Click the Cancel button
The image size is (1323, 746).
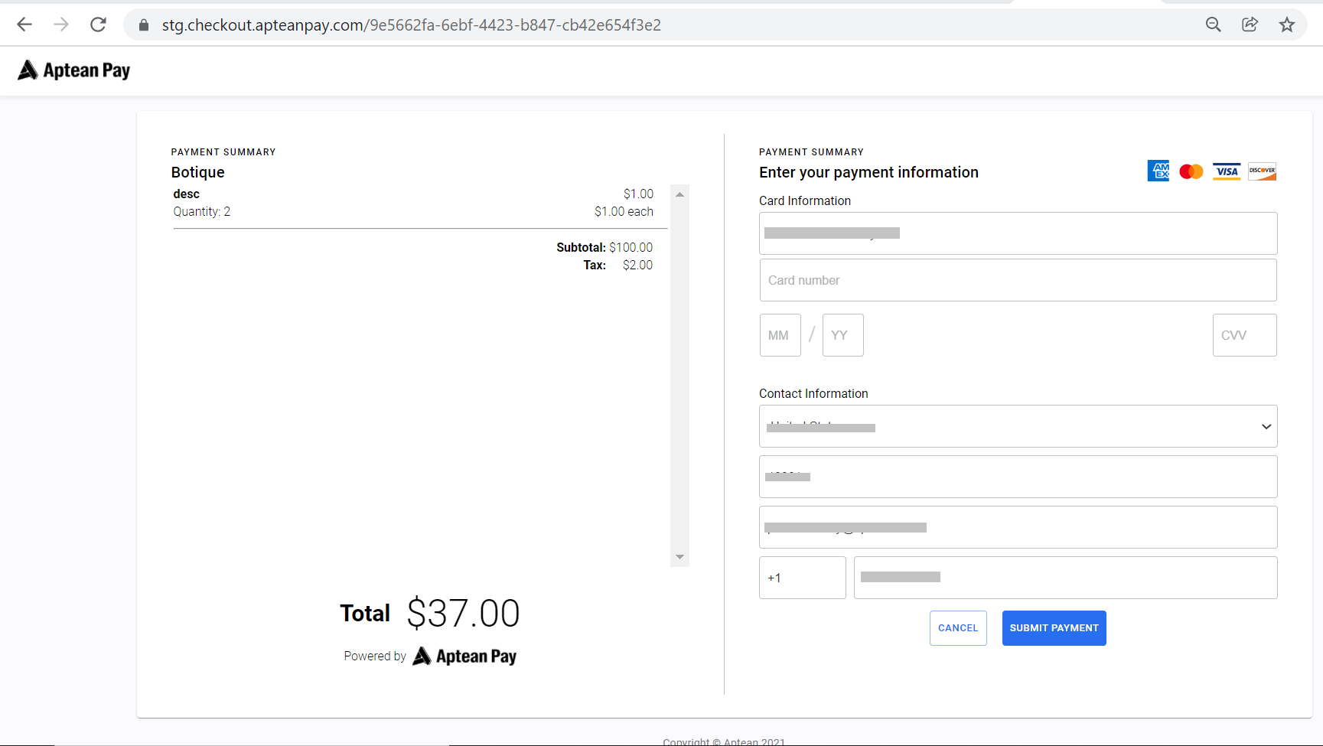point(958,628)
